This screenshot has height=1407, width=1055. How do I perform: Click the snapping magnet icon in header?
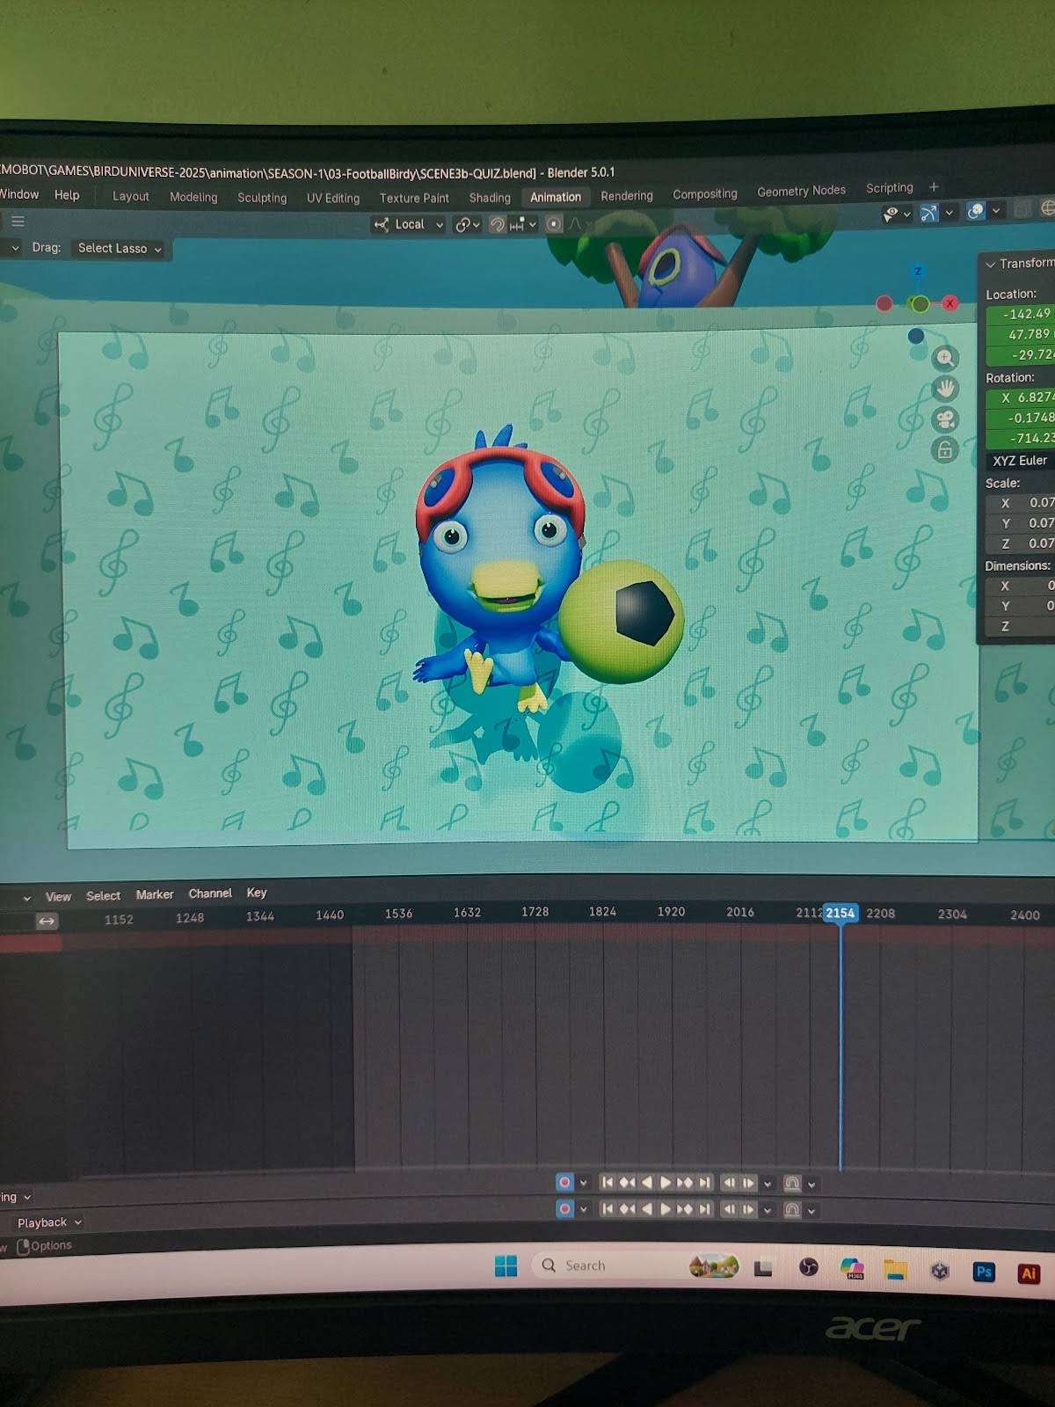(x=498, y=225)
